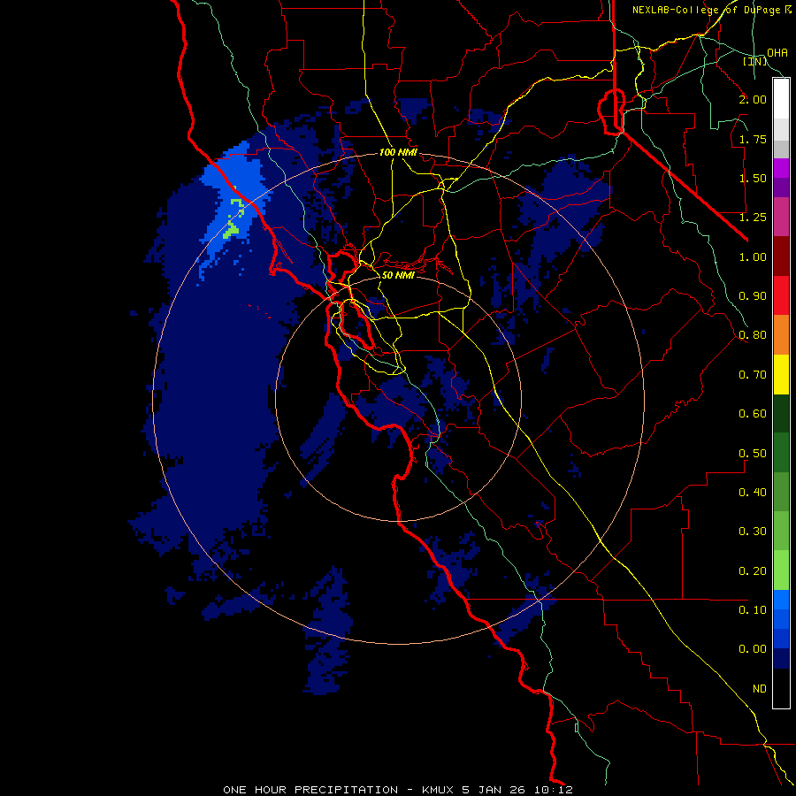This screenshot has width=796, height=796.
Task: Click the 0.70 legend value label
Action: tap(753, 375)
